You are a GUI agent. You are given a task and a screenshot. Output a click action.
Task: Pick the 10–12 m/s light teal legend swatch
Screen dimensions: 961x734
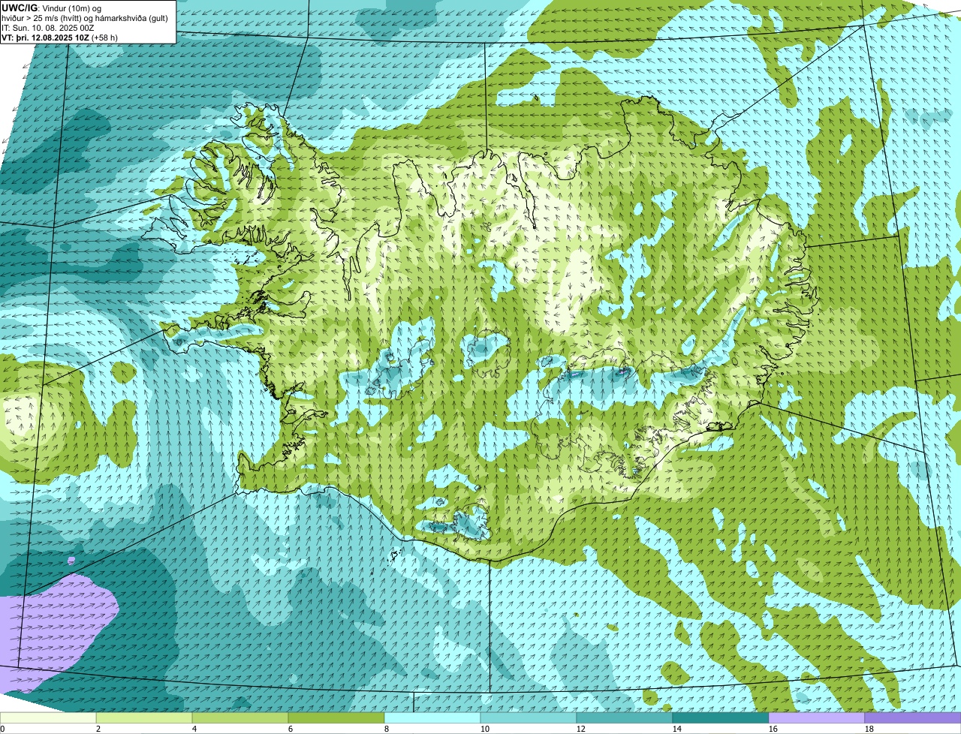point(529,718)
